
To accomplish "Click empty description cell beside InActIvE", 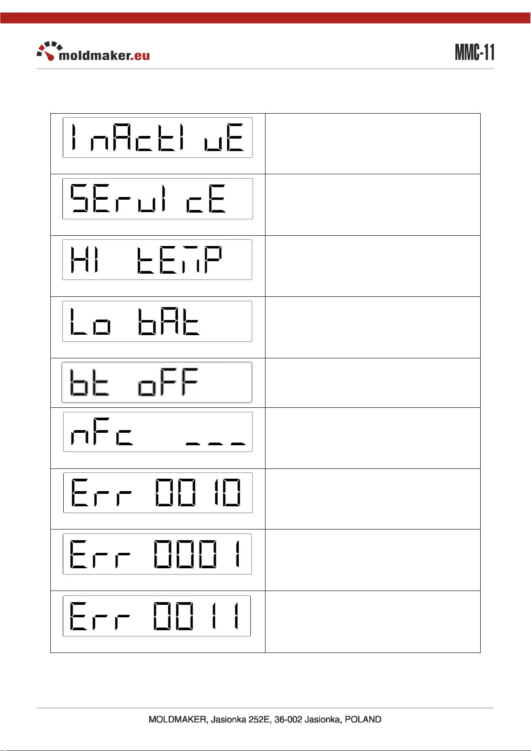I will [x=373, y=144].
